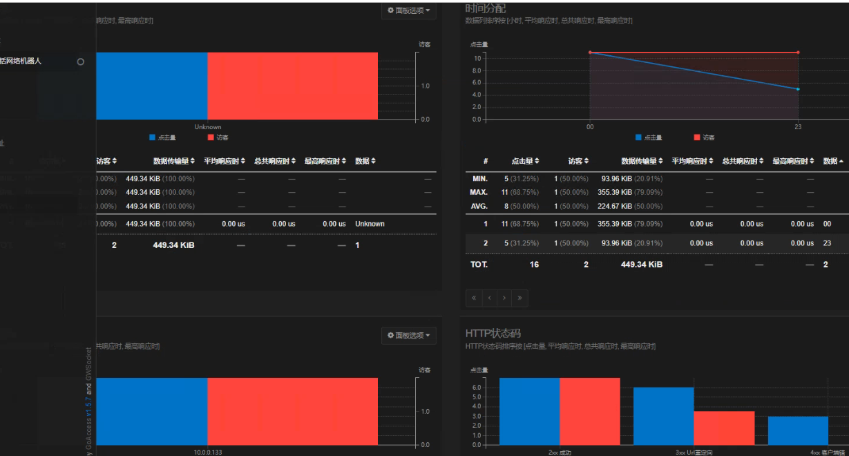Click the AVG. row label
Image resolution: width=849 pixels, height=456 pixels.
click(479, 206)
